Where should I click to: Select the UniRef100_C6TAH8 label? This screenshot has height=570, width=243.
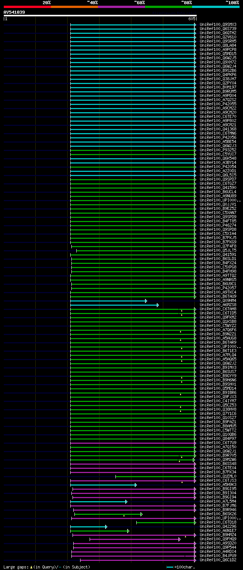click(x=218, y=309)
